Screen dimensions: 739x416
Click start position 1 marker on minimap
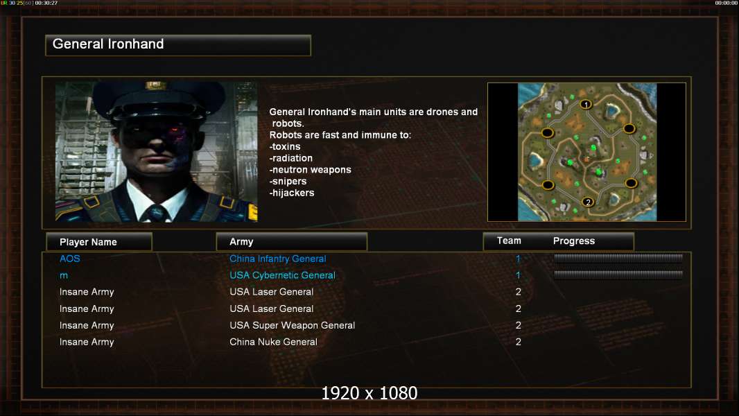coord(585,104)
